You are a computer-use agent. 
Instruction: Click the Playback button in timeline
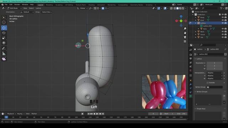coord(11,114)
